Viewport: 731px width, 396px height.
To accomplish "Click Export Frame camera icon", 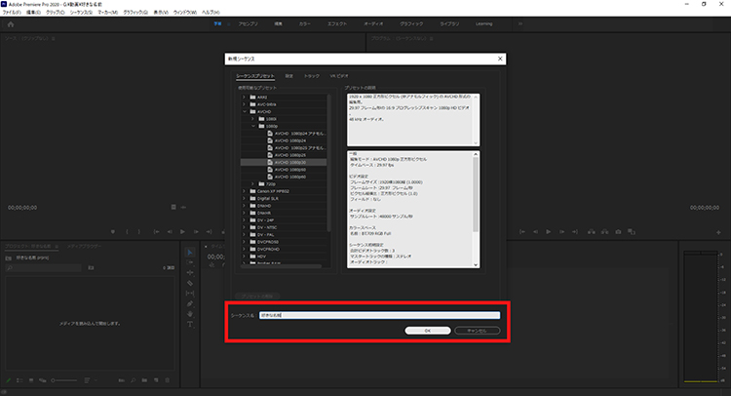I will (618, 232).
